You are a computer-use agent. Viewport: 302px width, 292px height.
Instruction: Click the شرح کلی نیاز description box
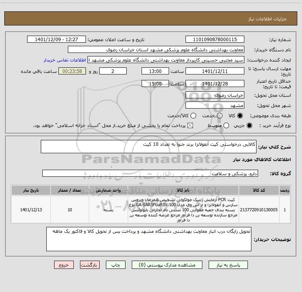point(149,147)
